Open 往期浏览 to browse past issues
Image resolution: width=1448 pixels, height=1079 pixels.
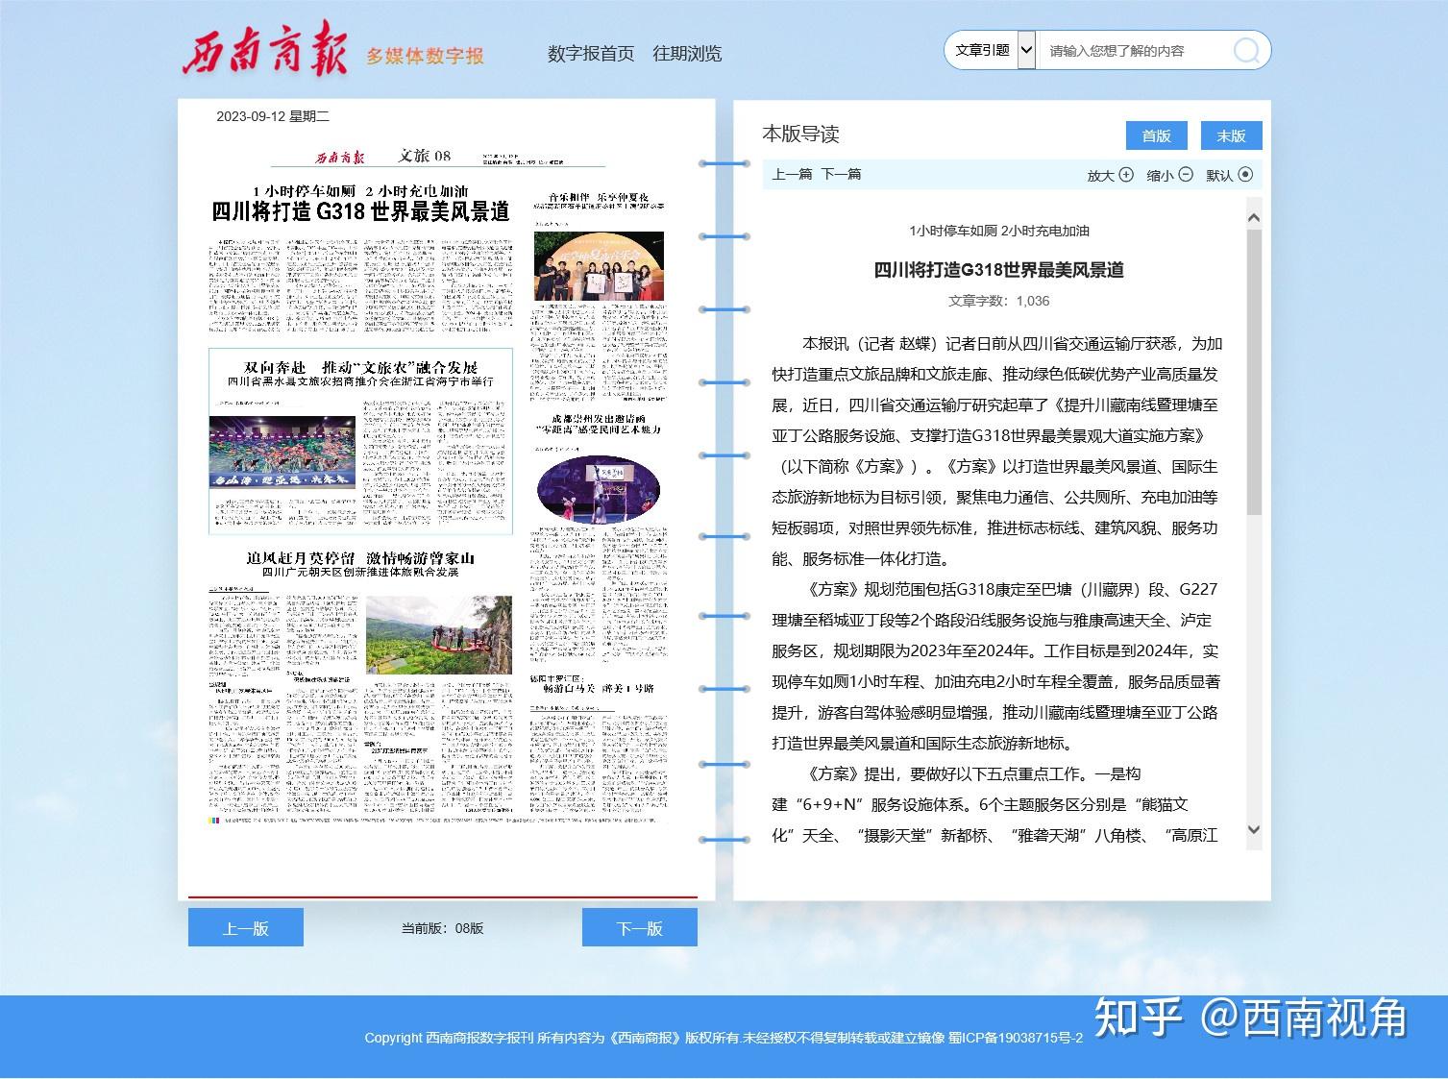[x=687, y=54]
